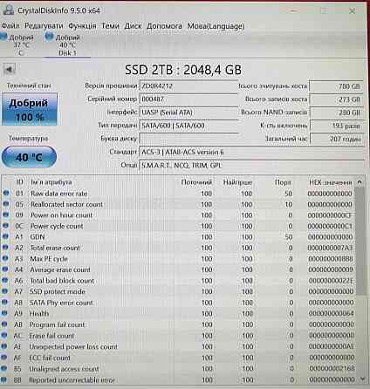Click the total NAND writes value 280 GB
Screen dimensions: 370x389
pos(337,113)
